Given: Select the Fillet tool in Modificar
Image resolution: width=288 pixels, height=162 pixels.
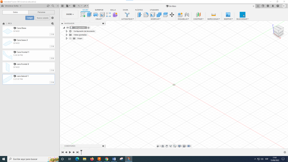Looking at the screenshot, I should (x=146, y=15).
